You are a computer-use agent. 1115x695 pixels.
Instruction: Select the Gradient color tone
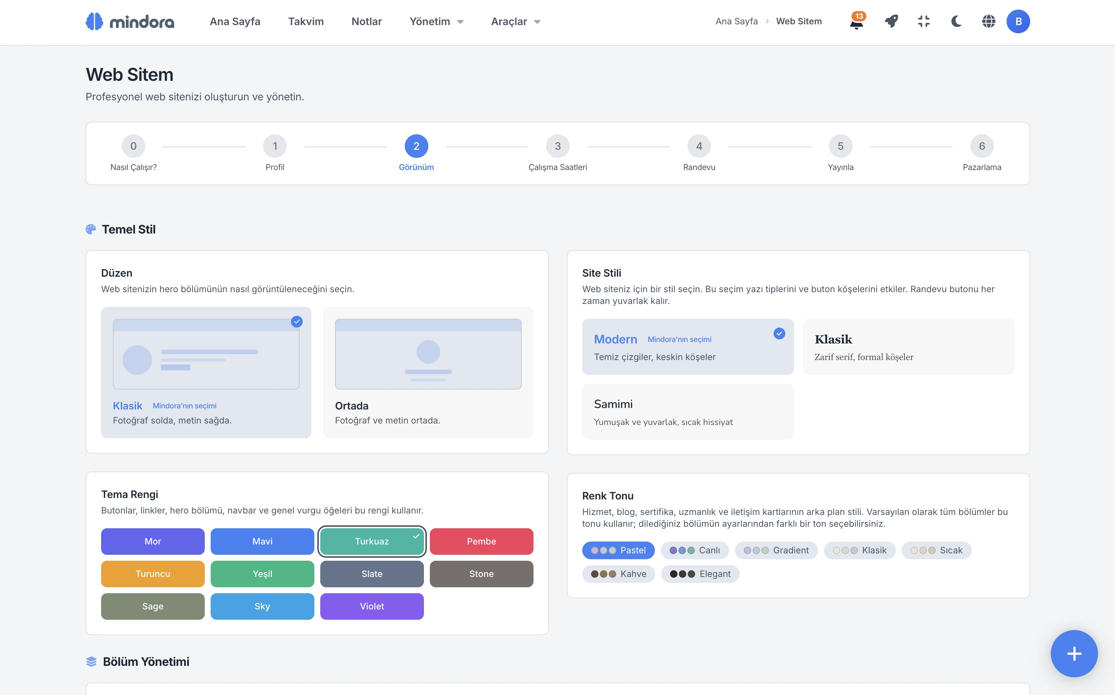click(776, 550)
